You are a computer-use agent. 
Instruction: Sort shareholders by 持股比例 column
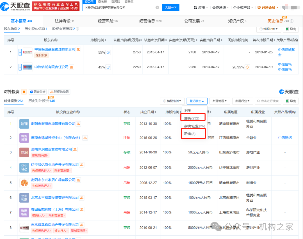coord(98,40)
